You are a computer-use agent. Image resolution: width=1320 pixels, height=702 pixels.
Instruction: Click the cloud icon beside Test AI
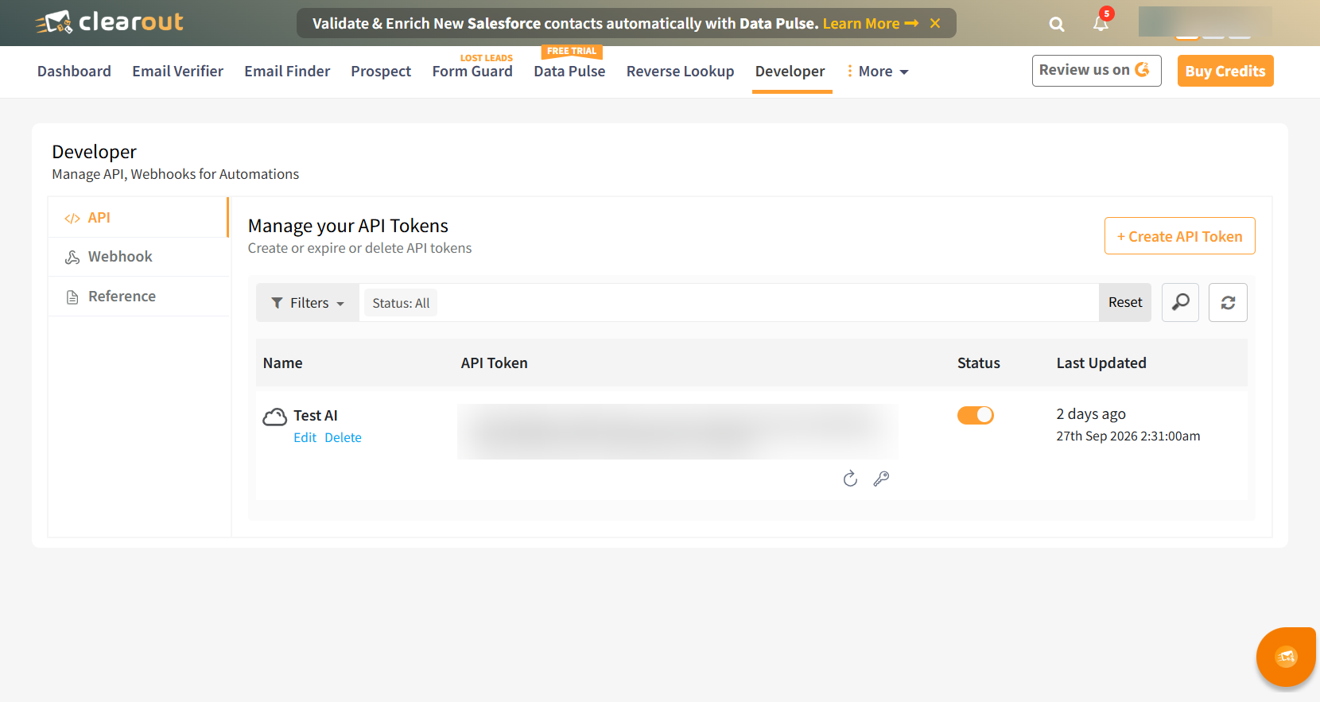[274, 417]
